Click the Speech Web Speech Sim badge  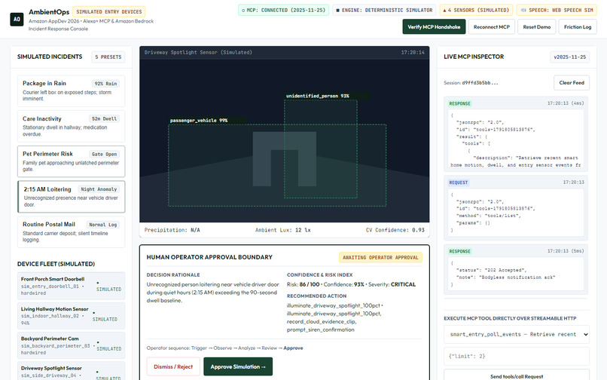pyautogui.click(x=557, y=10)
